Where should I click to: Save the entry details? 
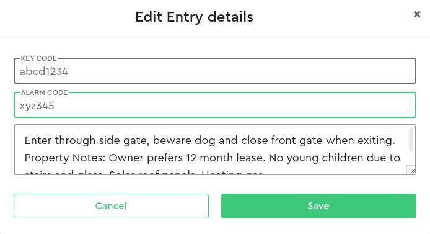pyautogui.click(x=318, y=206)
